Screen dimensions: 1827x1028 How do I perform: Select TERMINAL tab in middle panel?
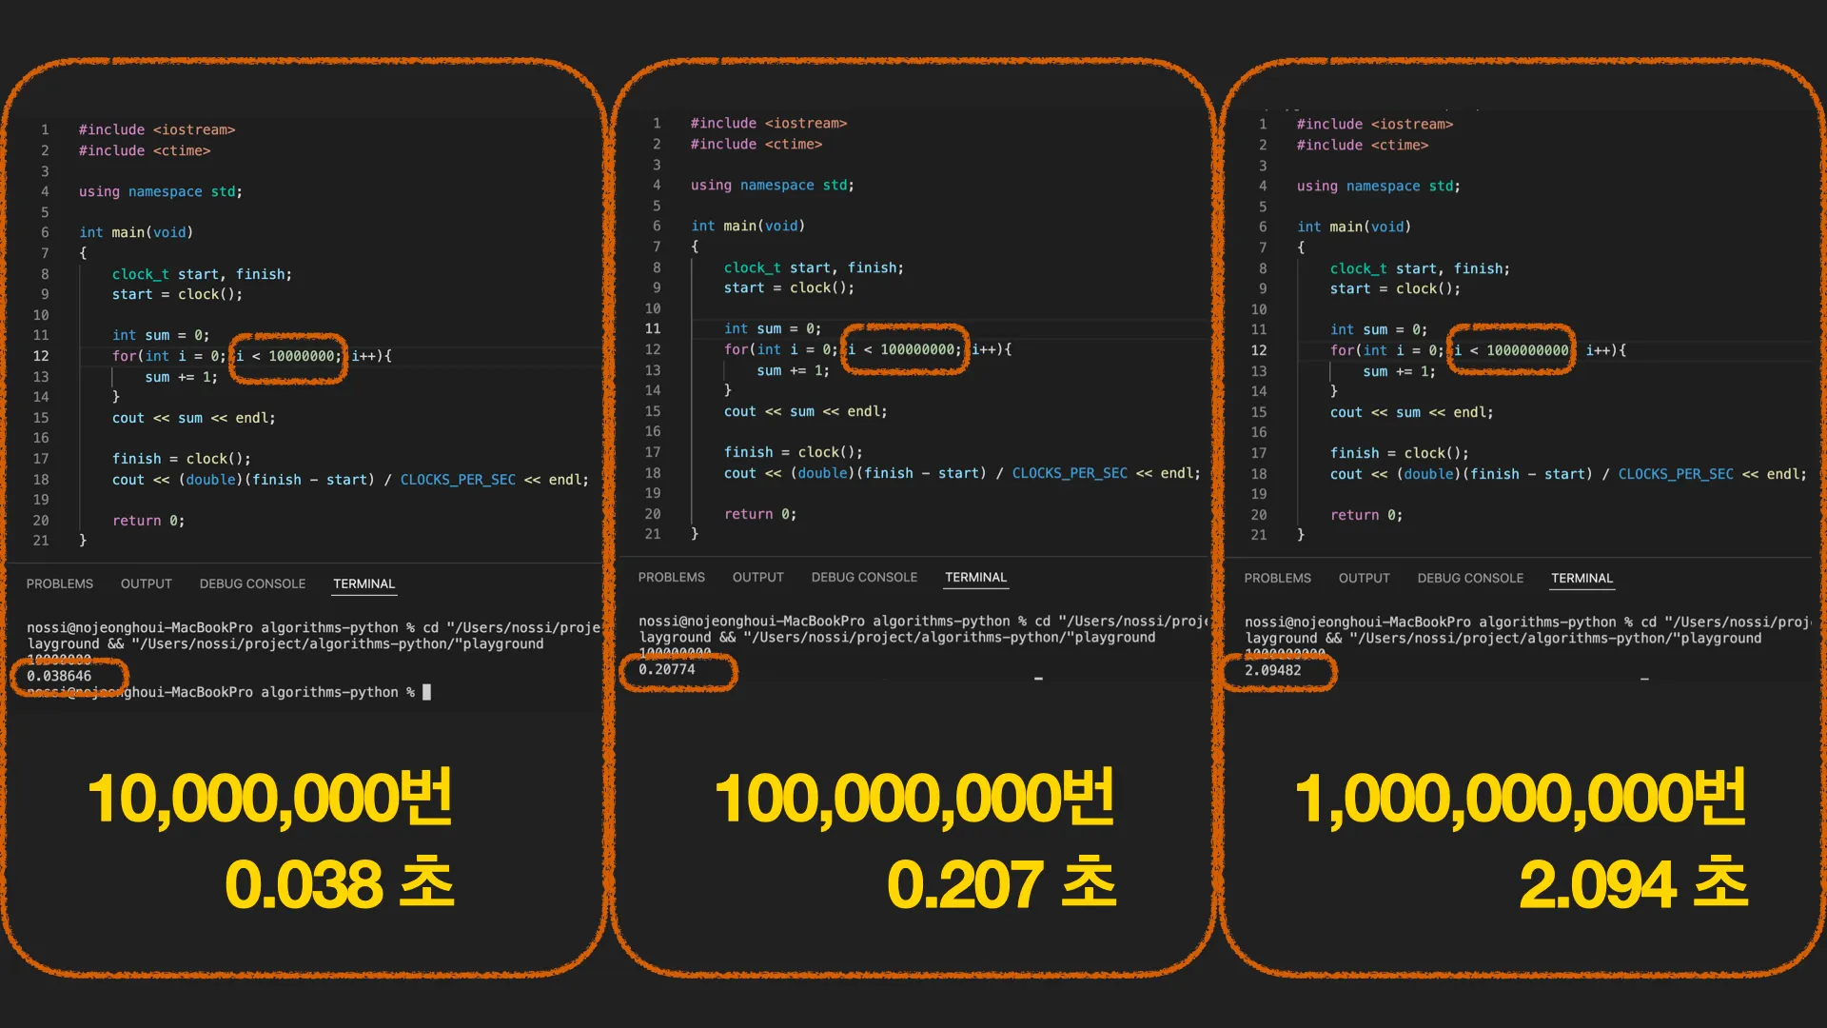point(975,577)
